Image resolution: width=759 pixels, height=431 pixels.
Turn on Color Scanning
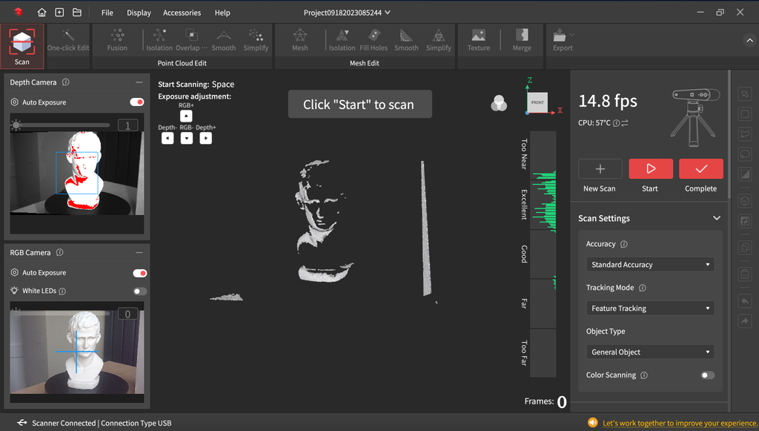[706, 375]
